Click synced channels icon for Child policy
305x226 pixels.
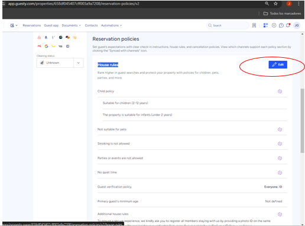[280, 91]
